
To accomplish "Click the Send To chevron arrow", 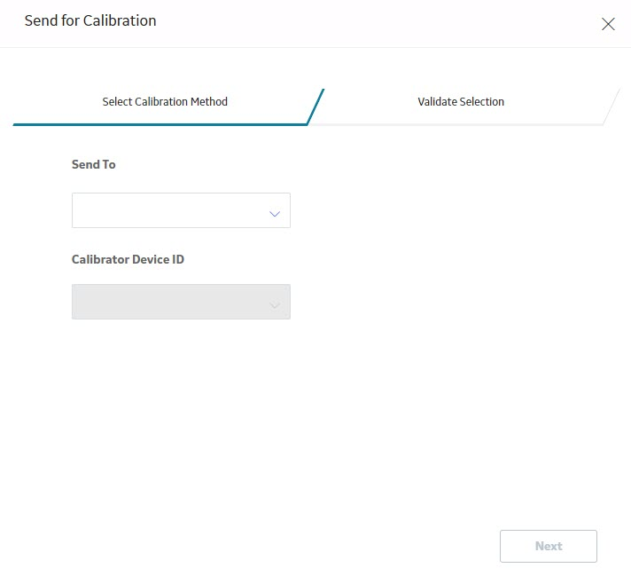I will tap(275, 214).
